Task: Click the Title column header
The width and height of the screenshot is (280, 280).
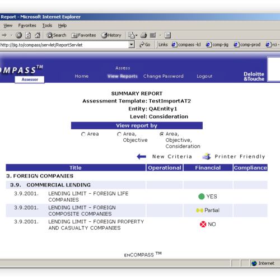Action: tap(76, 167)
